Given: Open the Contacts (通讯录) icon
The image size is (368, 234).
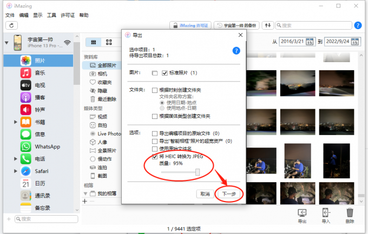Looking at the screenshot, I should coord(26,196).
